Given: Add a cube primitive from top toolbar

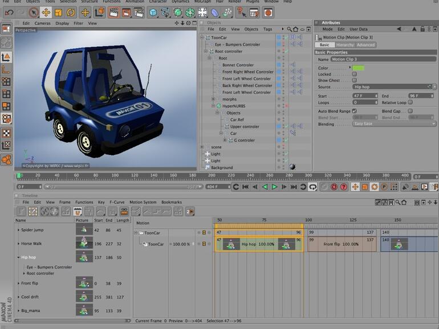Looking at the screenshot, I should pyautogui.click(x=153, y=12).
